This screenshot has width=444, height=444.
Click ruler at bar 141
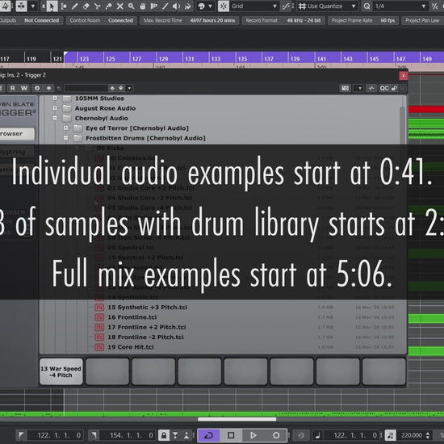click(321, 59)
